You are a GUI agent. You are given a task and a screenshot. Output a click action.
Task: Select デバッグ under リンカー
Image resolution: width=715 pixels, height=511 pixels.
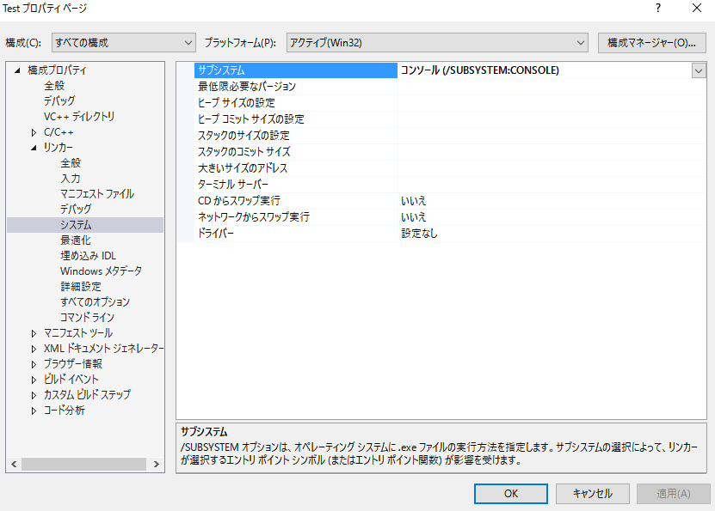coord(76,210)
